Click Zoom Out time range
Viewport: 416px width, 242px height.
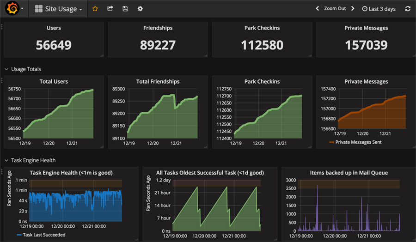tap(335, 8)
